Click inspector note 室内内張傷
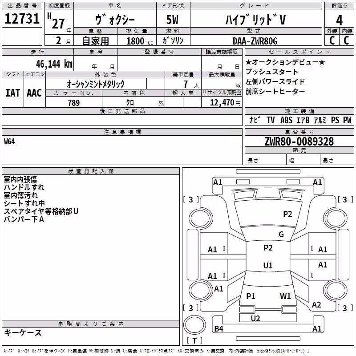 click(x=20, y=179)
